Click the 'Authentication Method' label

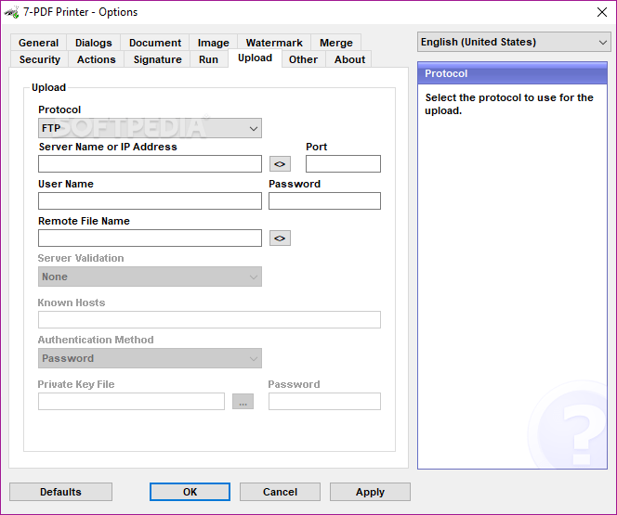[96, 340]
